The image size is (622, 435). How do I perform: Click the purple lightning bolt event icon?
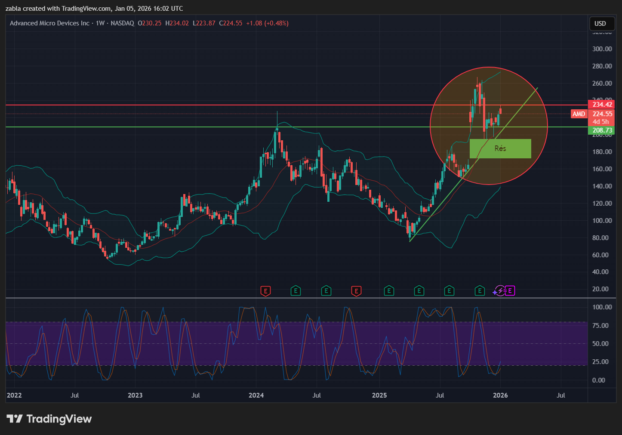499,291
